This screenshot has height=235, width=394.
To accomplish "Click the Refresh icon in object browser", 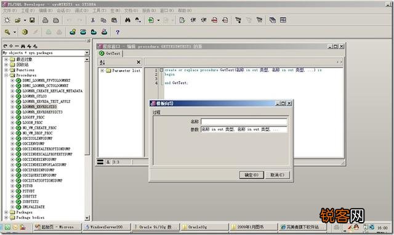I will [x=5, y=46].
